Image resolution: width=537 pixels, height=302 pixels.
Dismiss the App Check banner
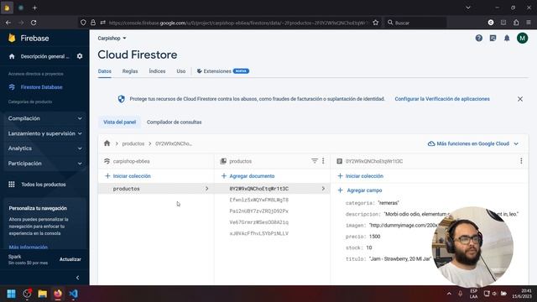click(x=520, y=99)
